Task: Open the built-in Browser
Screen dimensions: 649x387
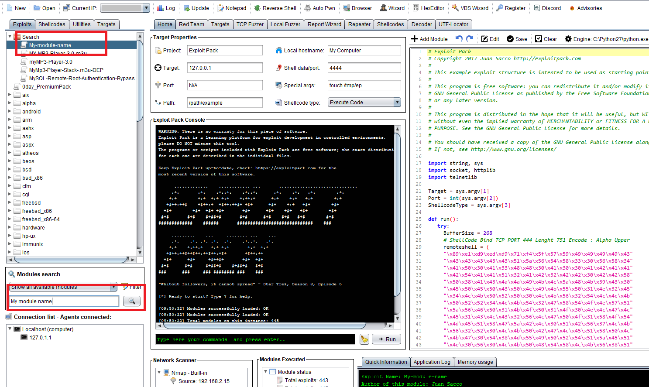Action: [357, 8]
